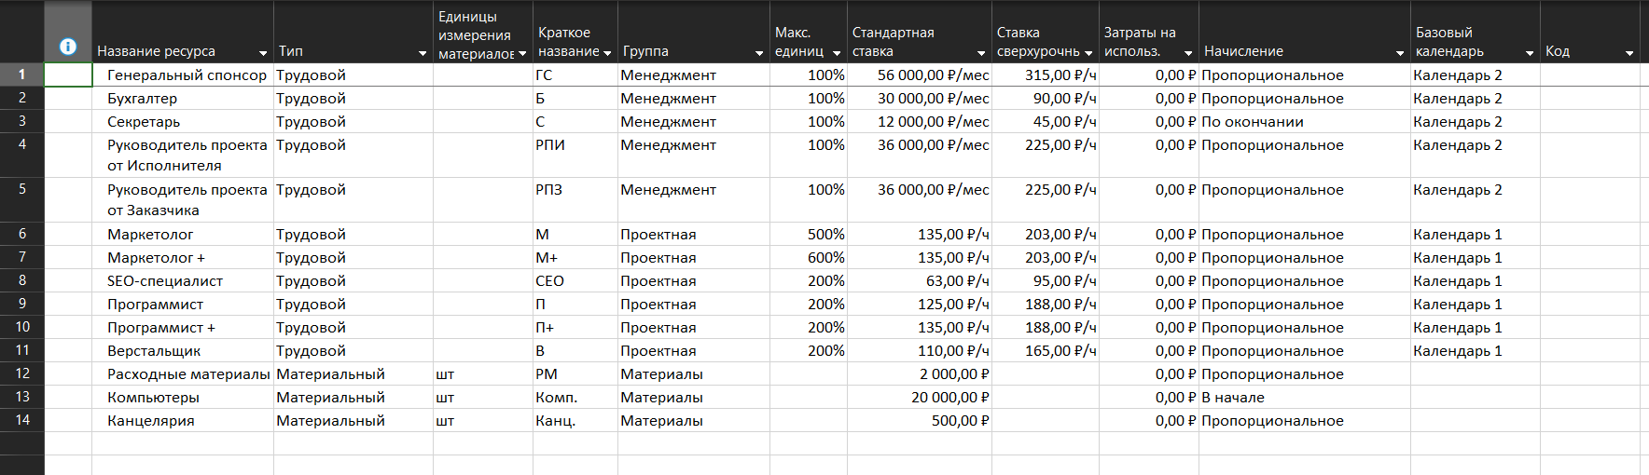Select the row 14 header for Канцелярия
The height and width of the screenshot is (475, 1649).
(x=22, y=420)
